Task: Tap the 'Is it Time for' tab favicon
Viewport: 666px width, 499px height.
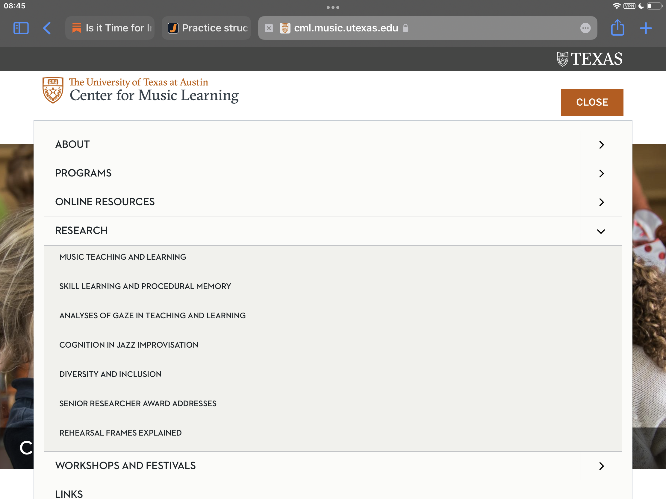Action: click(x=76, y=28)
